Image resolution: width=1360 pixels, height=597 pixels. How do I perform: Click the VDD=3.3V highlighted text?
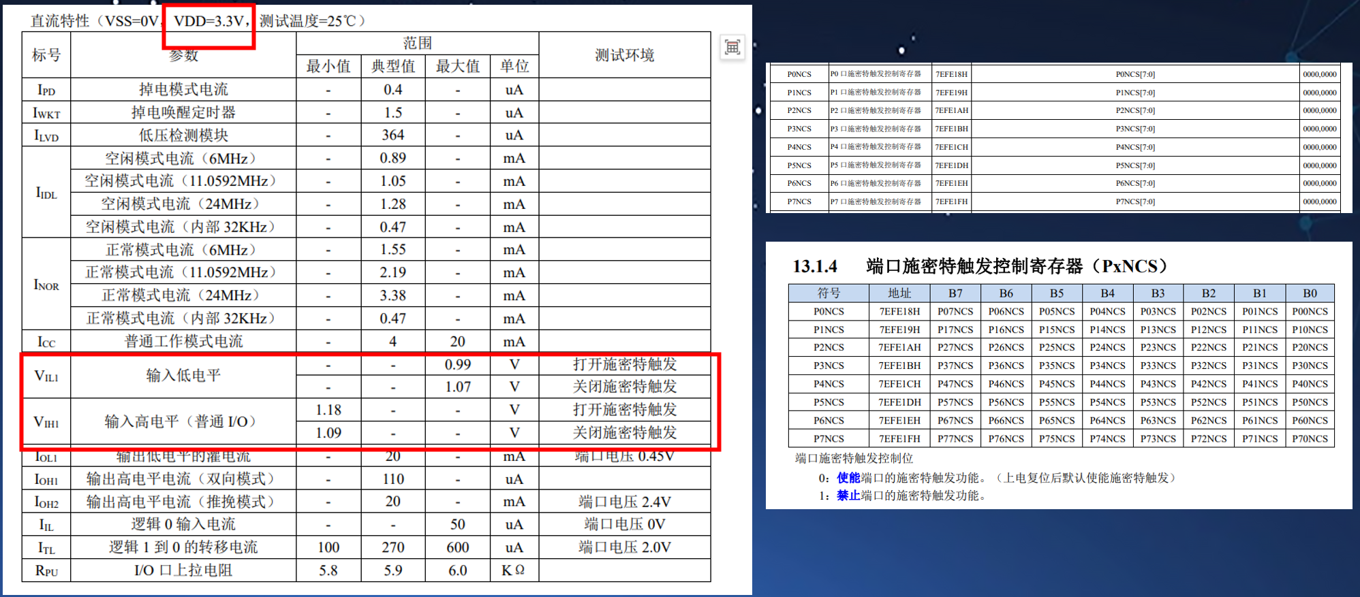pyautogui.click(x=209, y=21)
